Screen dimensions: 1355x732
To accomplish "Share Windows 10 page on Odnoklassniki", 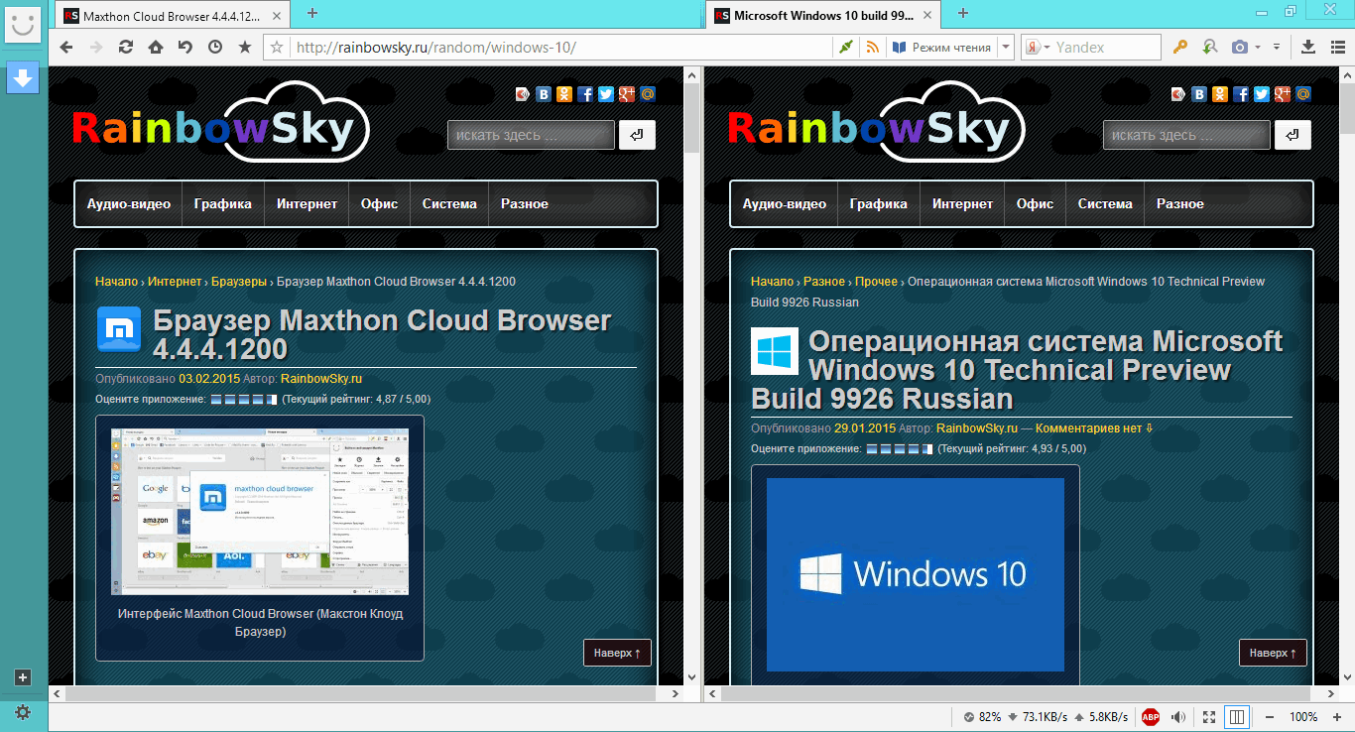I will (1220, 94).
